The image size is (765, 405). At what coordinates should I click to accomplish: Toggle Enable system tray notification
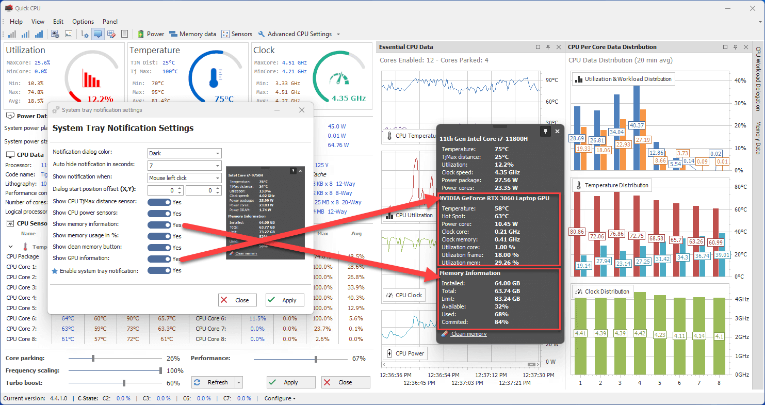coord(159,270)
